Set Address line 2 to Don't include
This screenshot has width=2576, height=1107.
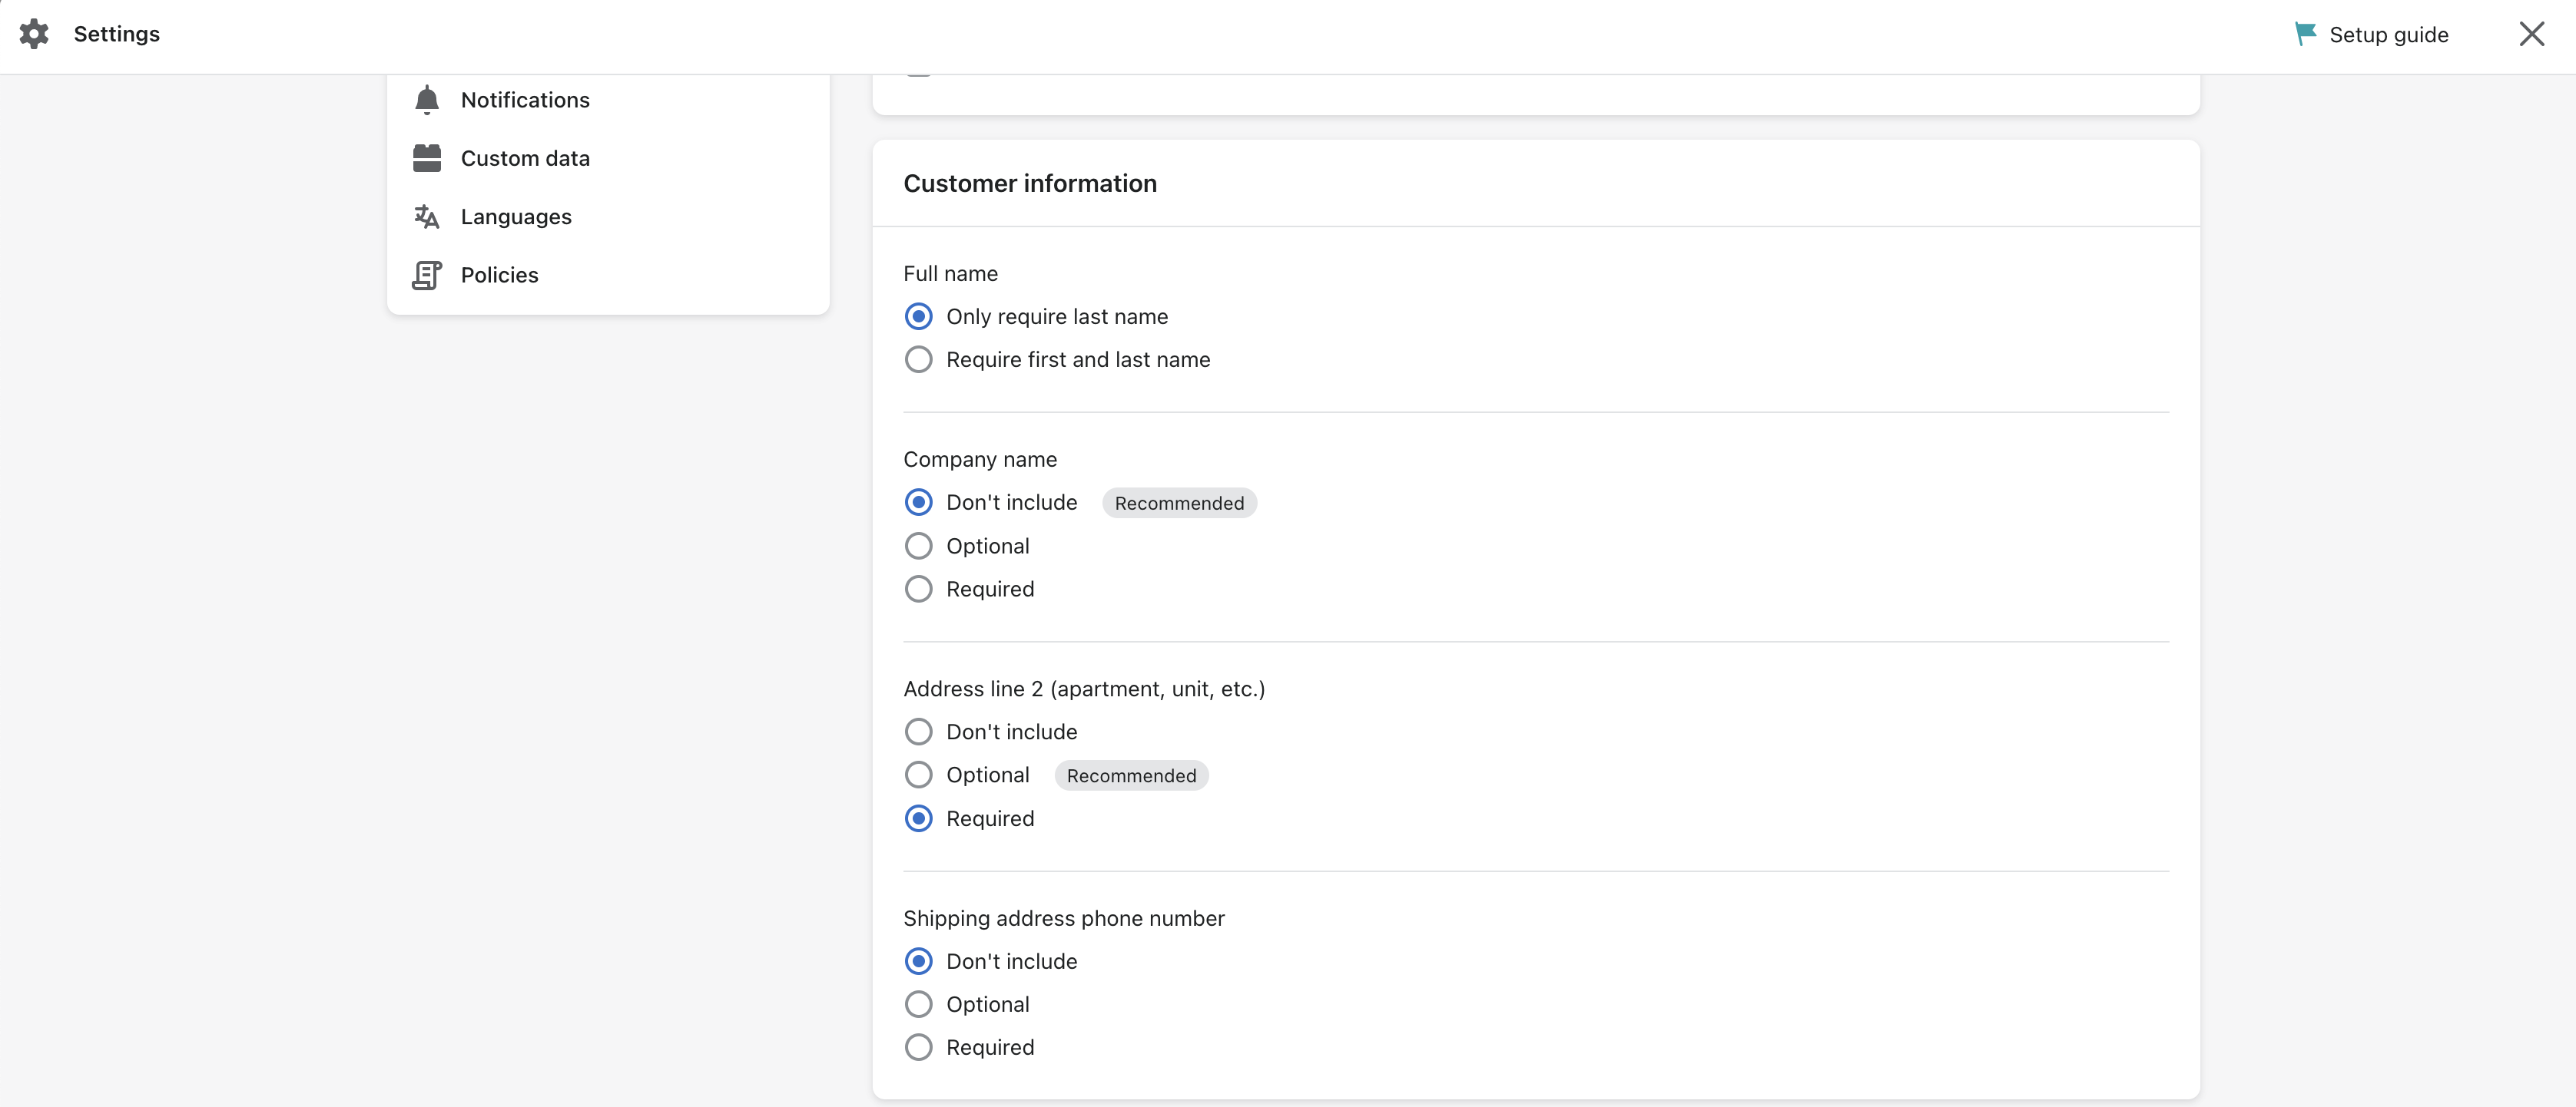(918, 730)
